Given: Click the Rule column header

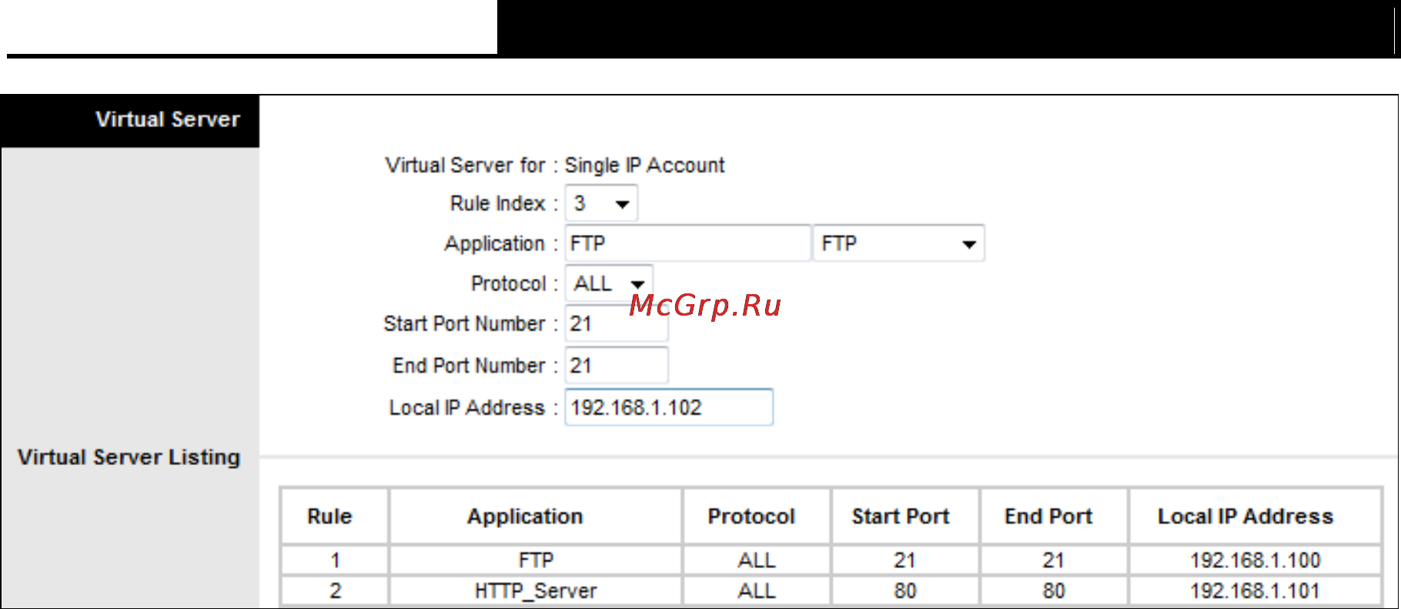Looking at the screenshot, I should click(x=335, y=516).
